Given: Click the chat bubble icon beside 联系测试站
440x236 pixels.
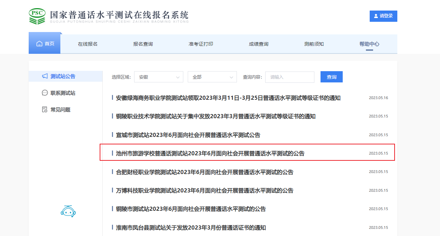Looking at the screenshot, I should [x=45, y=93].
